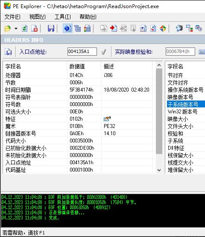Select 节对齐 in right panel

click(175, 75)
